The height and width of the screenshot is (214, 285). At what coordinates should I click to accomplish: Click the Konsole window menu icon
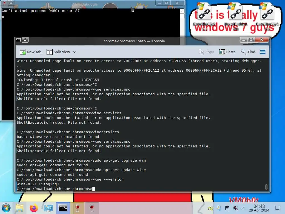point(18,40)
